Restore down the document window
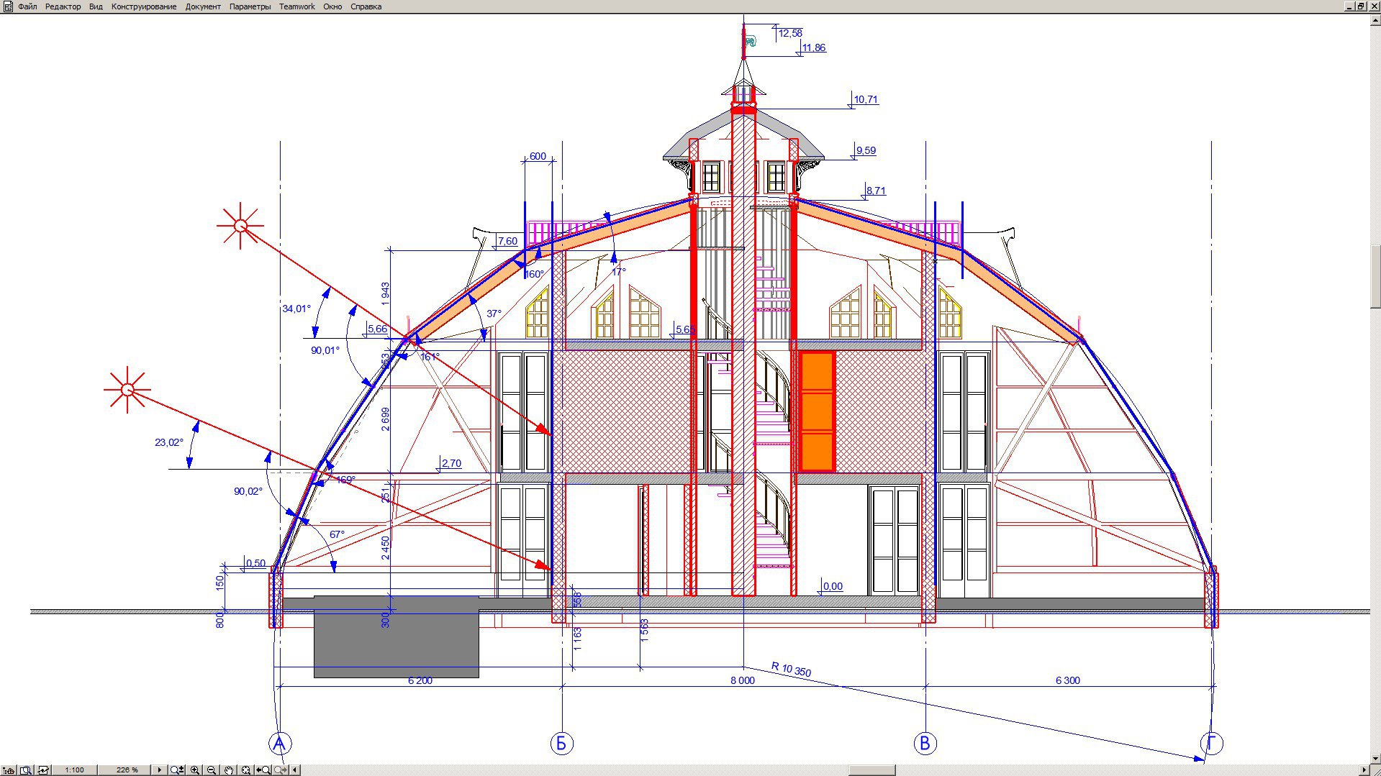Image resolution: width=1381 pixels, height=776 pixels. click(x=1361, y=6)
